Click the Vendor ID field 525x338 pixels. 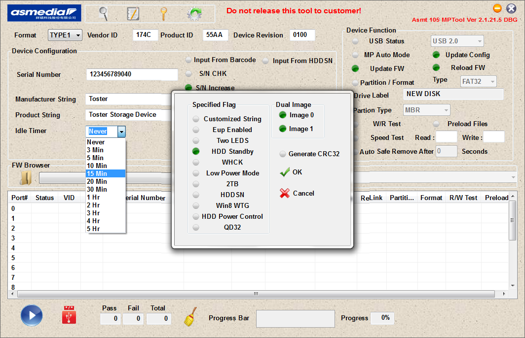coord(145,35)
